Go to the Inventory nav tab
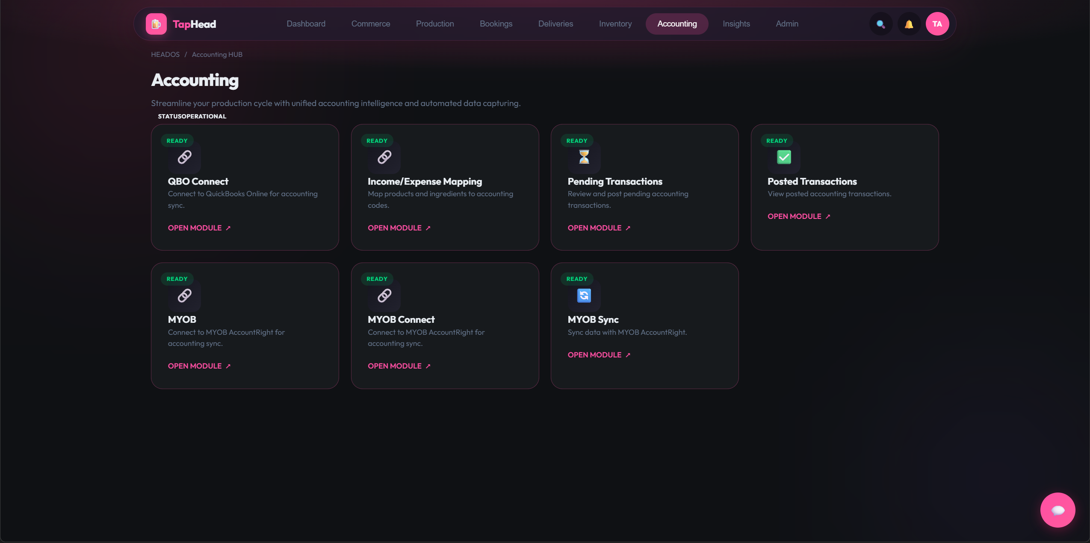The height and width of the screenshot is (543, 1090). (x=615, y=24)
